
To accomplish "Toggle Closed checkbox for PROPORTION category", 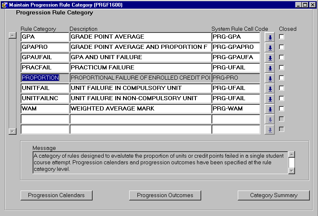I will tap(282, 78).
